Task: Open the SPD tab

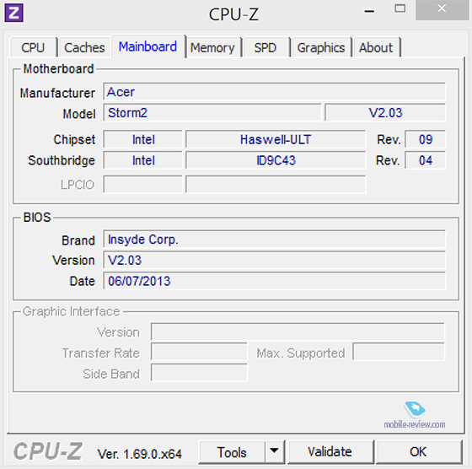Action: point(265,47)
